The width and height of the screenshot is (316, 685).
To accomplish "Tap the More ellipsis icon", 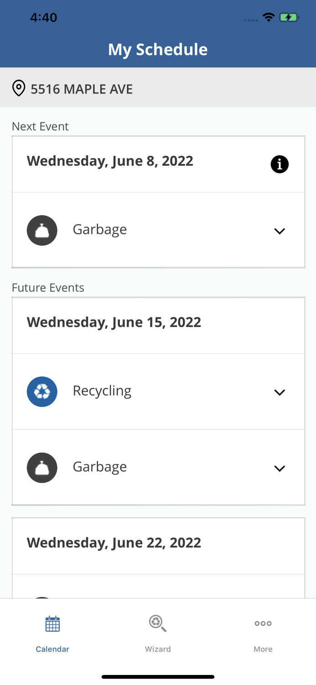I will pyautogui.click(x=263, y=623).
